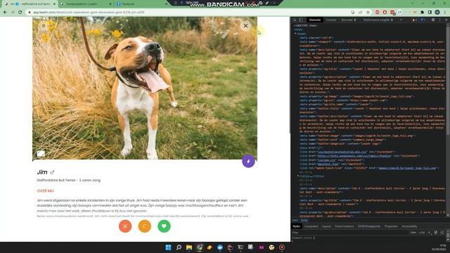Open the Properties tab in styles pane

click(391, 226)
